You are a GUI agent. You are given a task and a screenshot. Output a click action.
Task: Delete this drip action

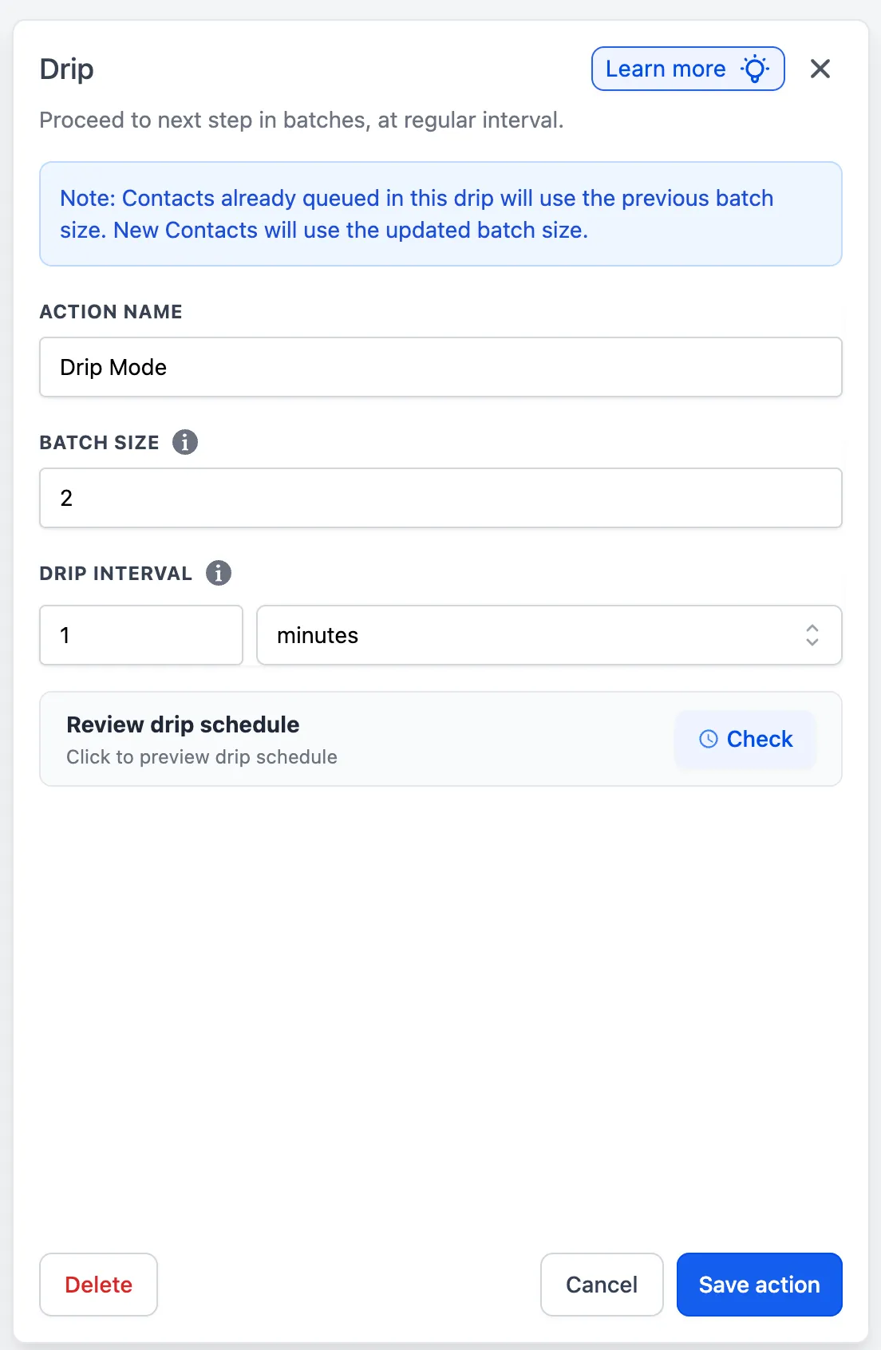[x=99, y=1285]
